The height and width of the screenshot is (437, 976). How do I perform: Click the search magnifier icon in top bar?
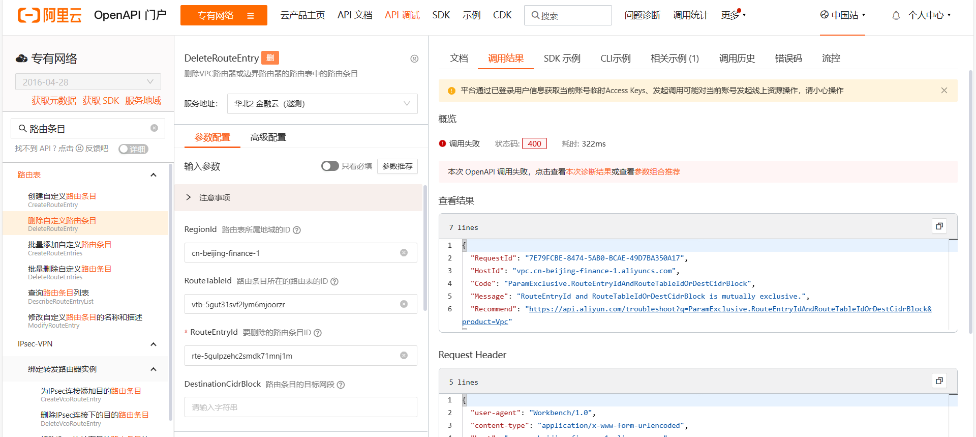coord(535,15)
